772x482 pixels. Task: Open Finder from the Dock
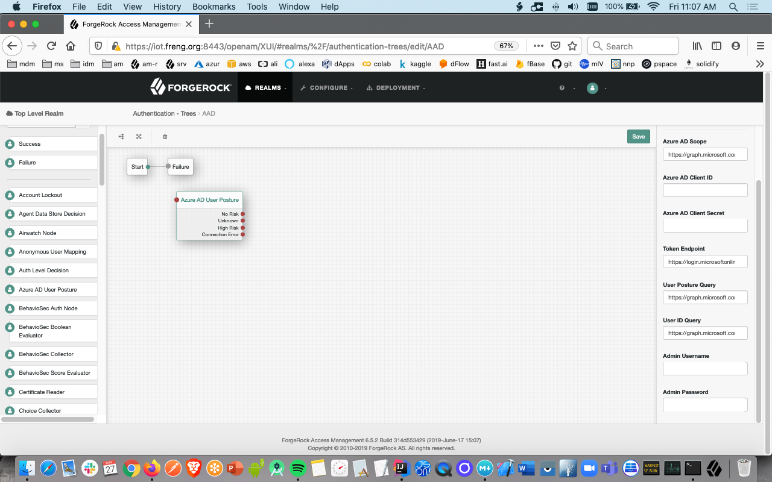pos(28,468)
